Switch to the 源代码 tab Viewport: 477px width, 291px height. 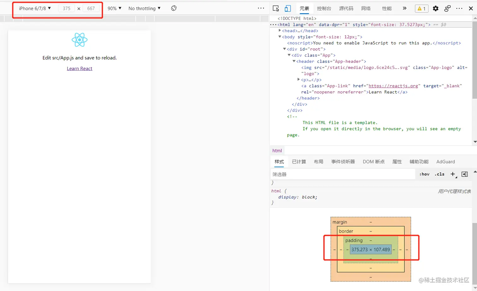pos(346,9)
